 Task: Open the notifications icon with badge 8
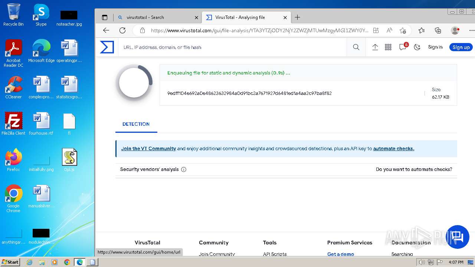click(x=403, y=47)
